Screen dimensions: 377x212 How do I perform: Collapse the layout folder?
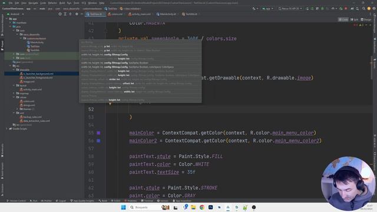(x=14, y=85)
